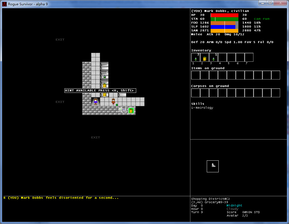Click the gray 'Cloudy' weather label
Viewport: 289px width, 224px height.
pos(233,209)
